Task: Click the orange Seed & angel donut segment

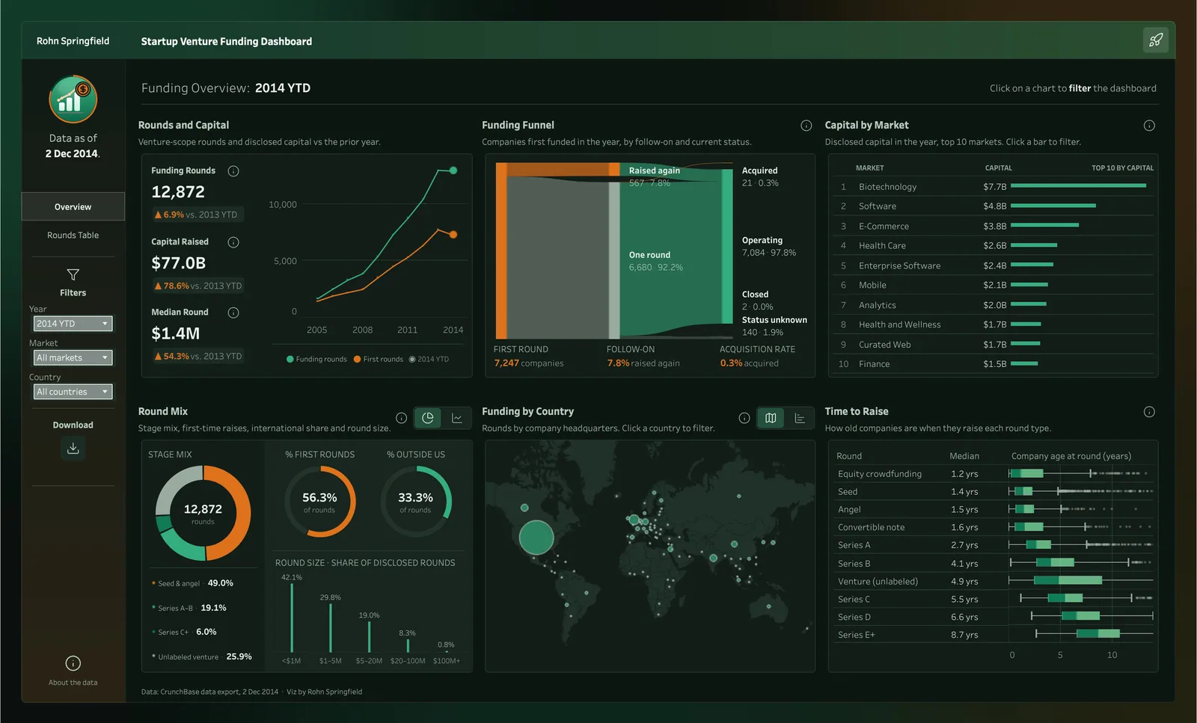Action: tap(242, 513)
